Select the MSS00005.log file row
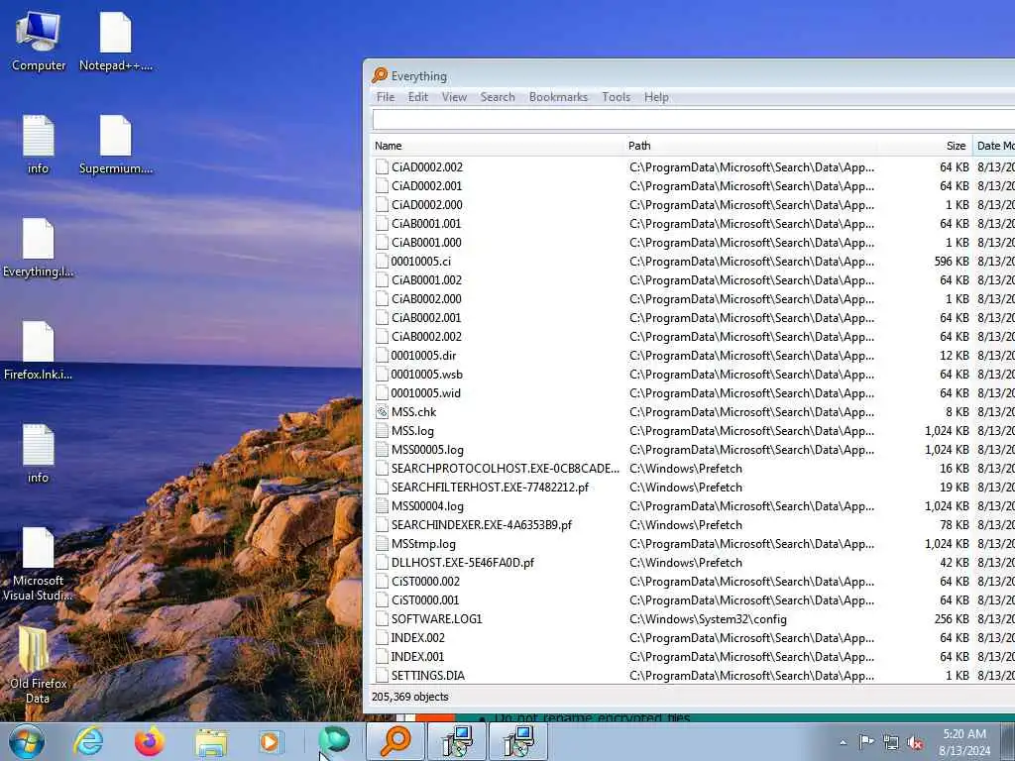Viewport: 1015px width, 761px height. coord(693,449)
